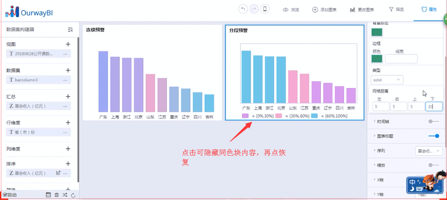Open the code view icon in bottom bar
The image size is (447, 200).
point(48,195)
